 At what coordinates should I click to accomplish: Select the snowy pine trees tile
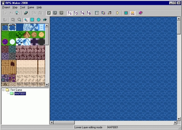point(20,42)
